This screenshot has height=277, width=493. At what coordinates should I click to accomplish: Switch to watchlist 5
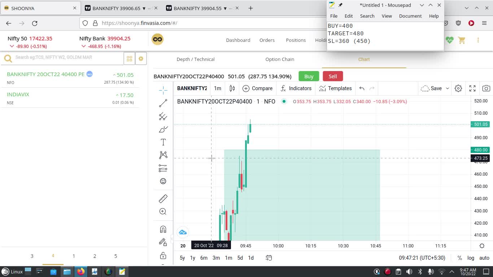[115, 256]
